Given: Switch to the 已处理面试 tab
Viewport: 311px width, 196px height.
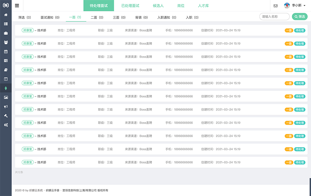Looking at the screenshot, I should click(130, 6).
